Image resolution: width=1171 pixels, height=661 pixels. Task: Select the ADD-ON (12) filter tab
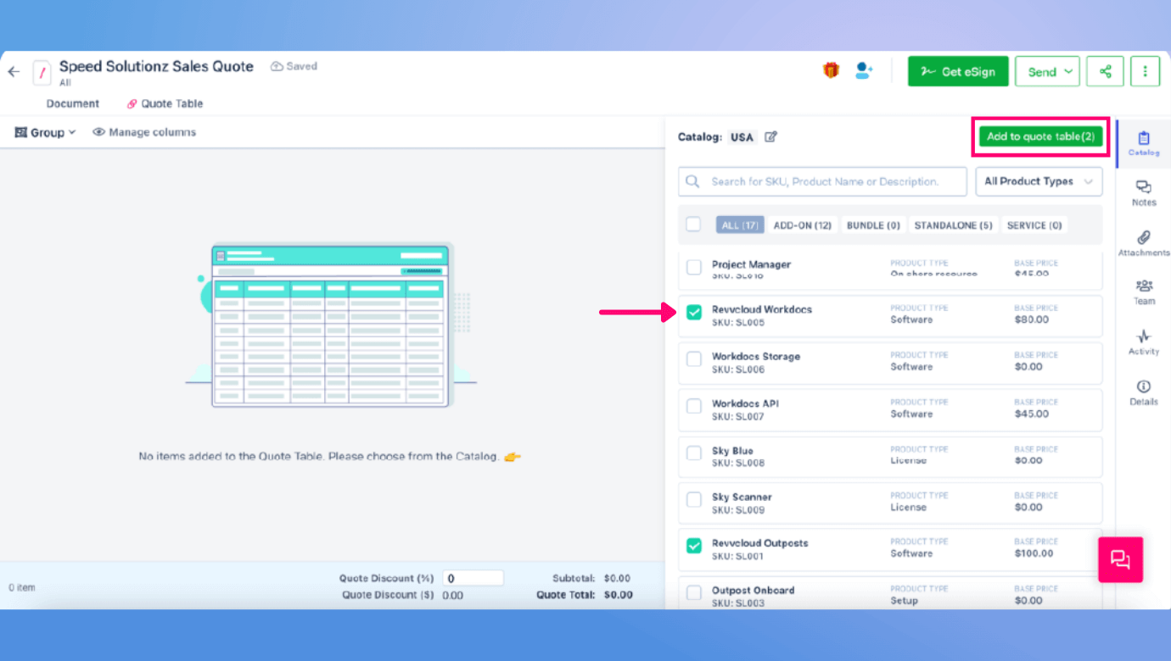pyautogui.click(x=803, y=225)
